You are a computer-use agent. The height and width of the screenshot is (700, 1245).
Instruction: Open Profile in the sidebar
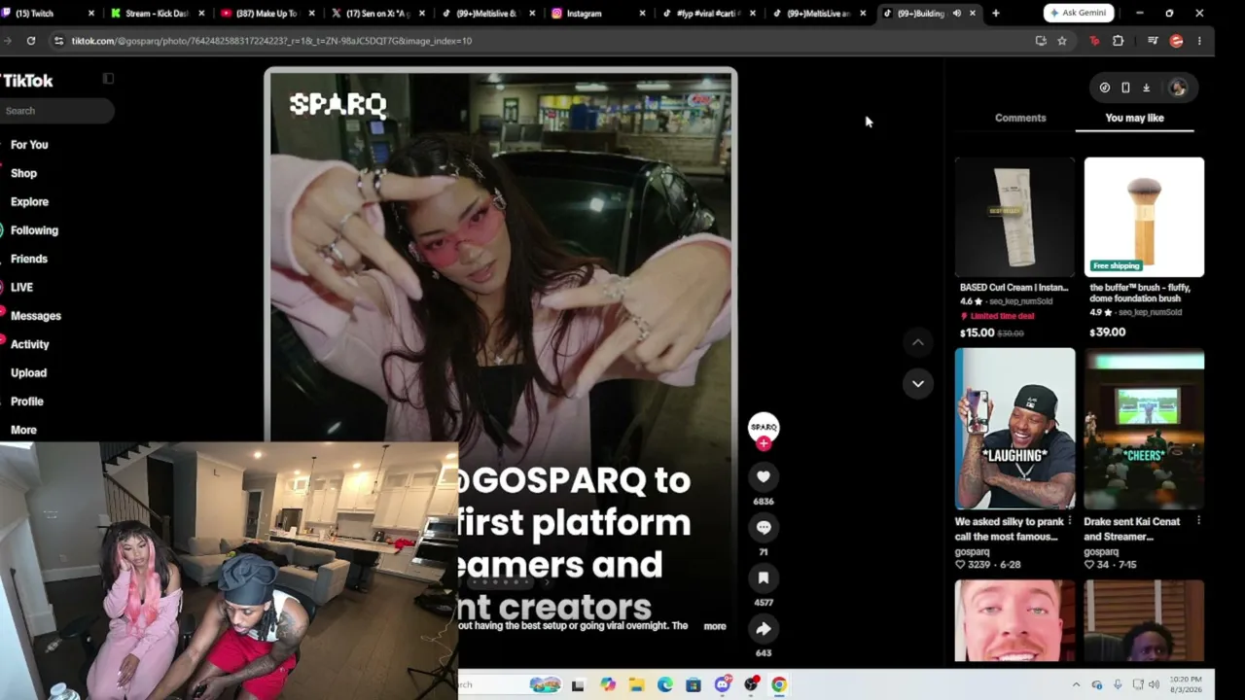point(27,402)
